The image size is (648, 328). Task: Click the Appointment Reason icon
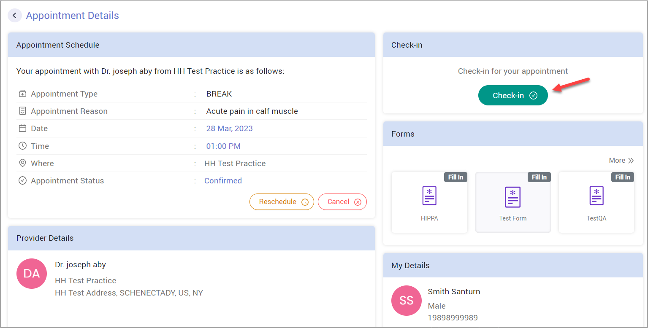[x=22, y=110]
